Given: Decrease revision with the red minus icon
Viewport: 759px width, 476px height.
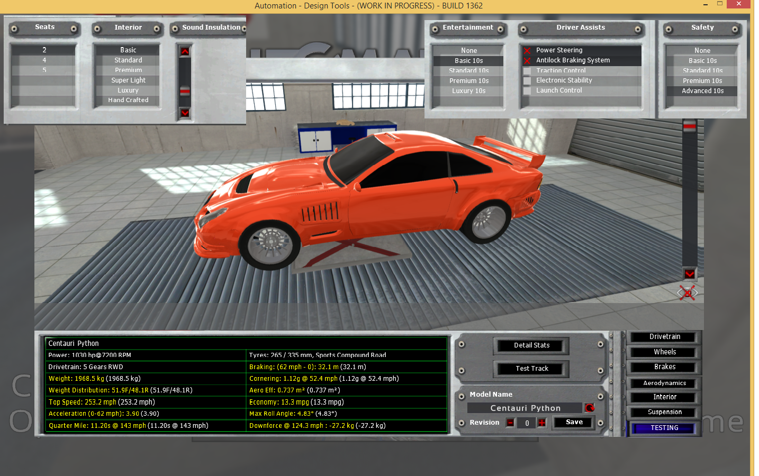Looking at the screenshot, I should [x=510, y=423].
